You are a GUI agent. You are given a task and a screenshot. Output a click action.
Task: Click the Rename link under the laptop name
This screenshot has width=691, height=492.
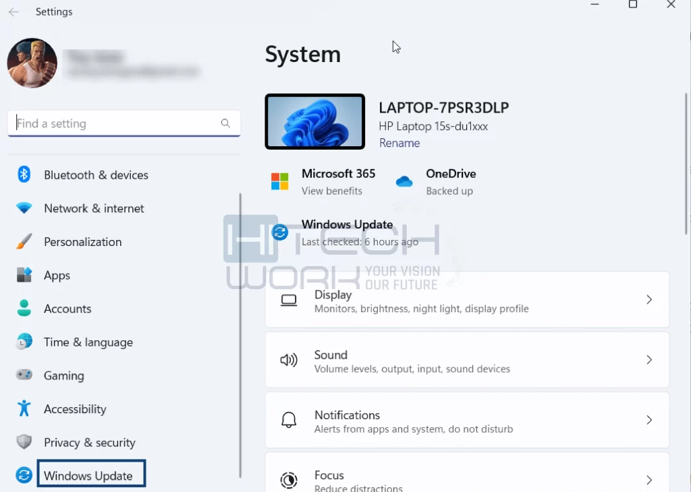[x=399, y=143]
